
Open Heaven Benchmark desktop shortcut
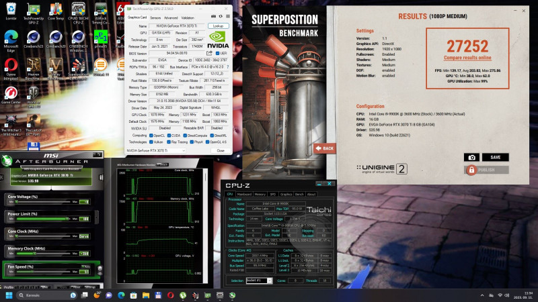33,69
